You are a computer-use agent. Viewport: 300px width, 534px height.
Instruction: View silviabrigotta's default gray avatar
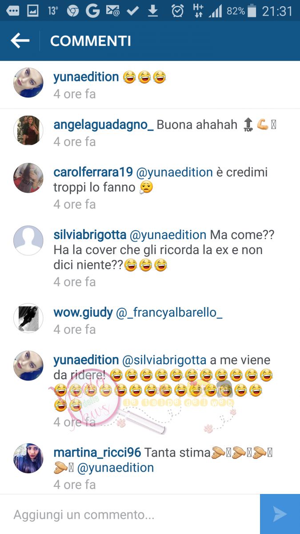(x=28, y=240)
